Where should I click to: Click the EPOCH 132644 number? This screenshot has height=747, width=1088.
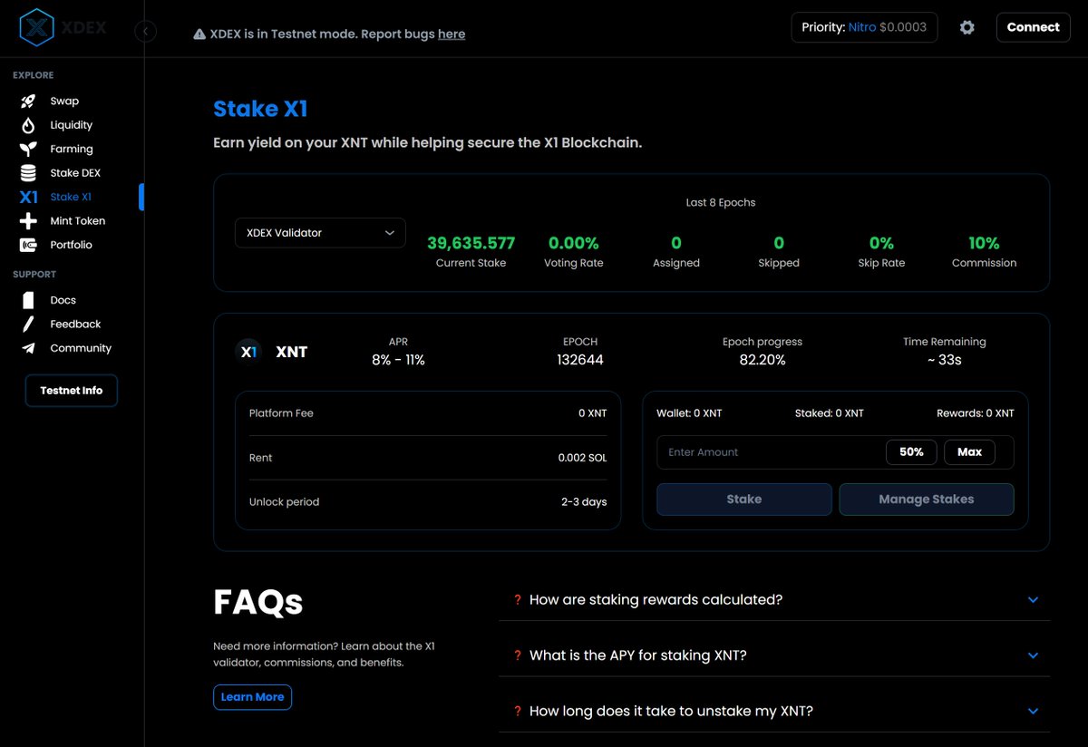click(x=580, y=360)
